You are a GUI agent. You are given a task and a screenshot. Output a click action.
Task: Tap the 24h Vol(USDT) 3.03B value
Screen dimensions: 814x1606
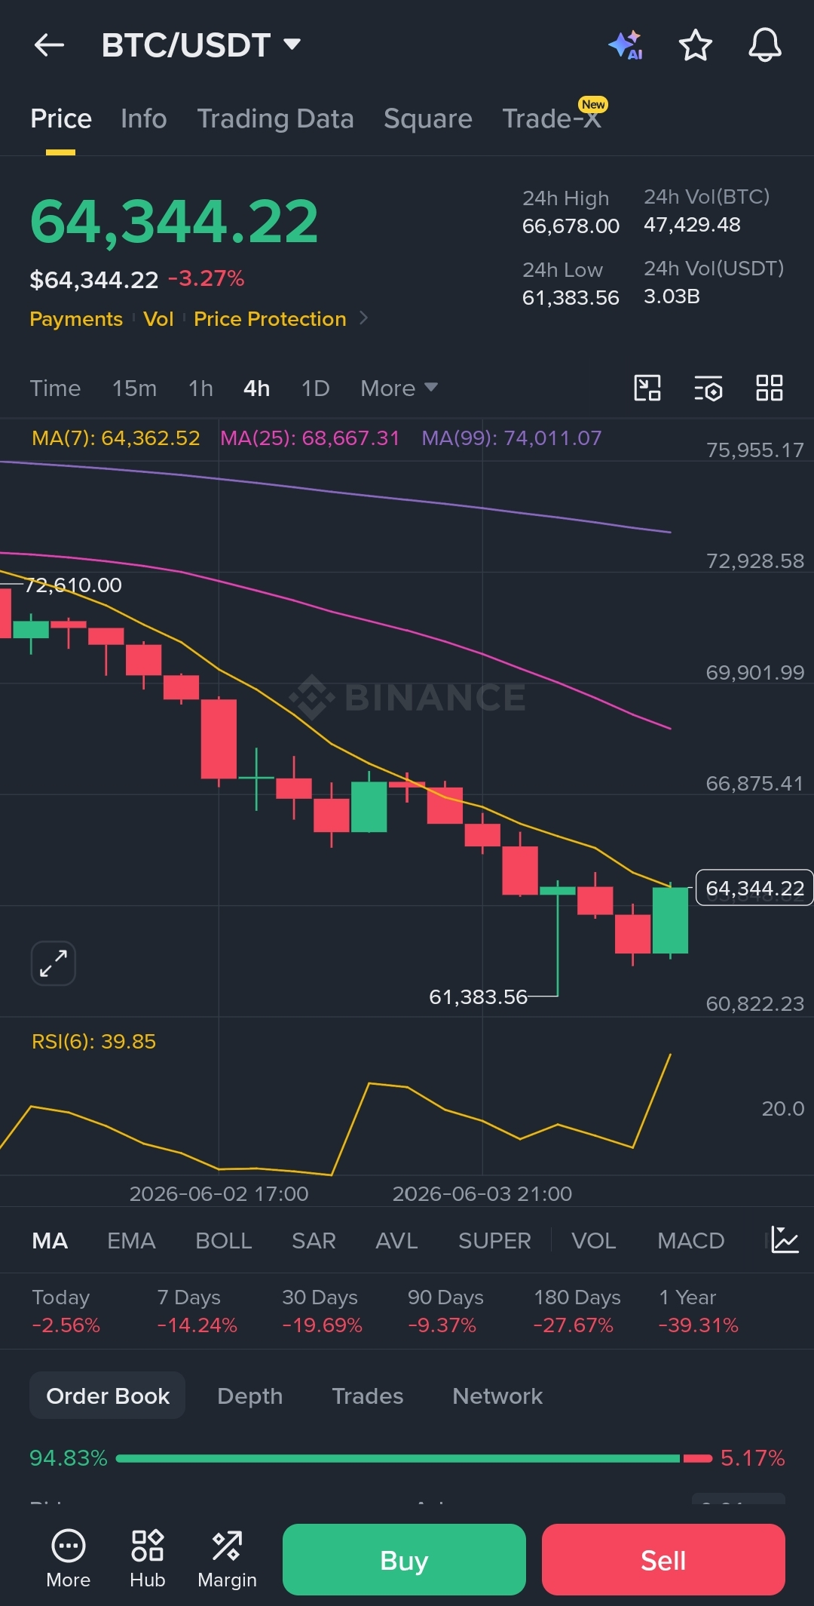tap(672, 296)
